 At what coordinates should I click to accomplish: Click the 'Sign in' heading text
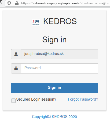(54, 40)
